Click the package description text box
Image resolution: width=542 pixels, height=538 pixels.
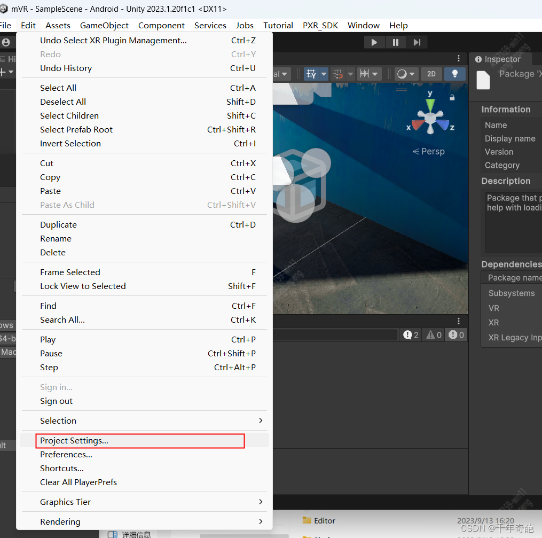[x=514, y=223]
